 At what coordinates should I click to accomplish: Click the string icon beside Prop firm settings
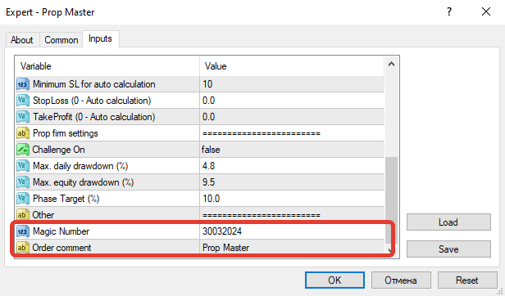23,133
